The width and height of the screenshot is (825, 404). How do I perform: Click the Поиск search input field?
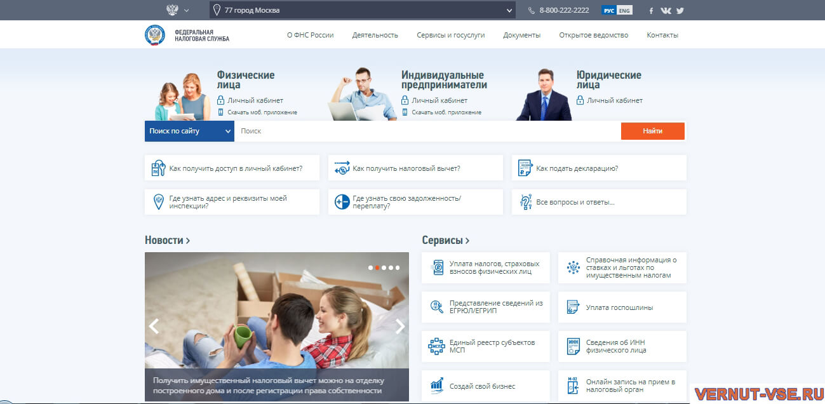(x=427, y=131)
